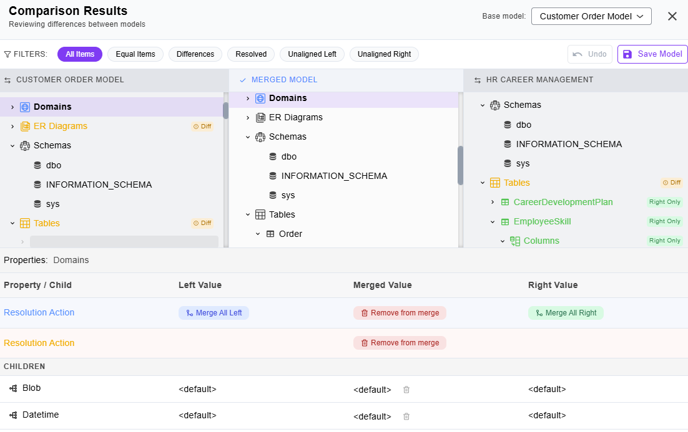This screenshot has width=688, height=432.
Task: Click Diff badge on HR Tables row
Action: click(x=672, y=183)
